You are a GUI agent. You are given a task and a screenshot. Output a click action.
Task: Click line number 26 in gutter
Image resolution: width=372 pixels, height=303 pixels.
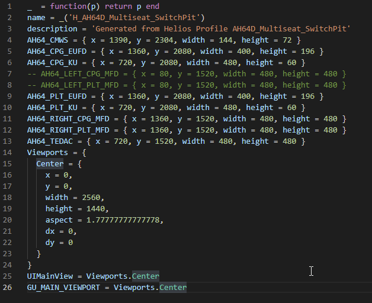point(7,288)
